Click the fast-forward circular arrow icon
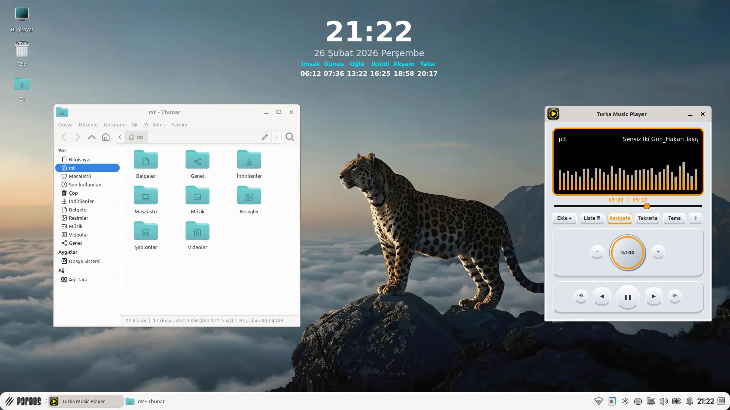The image size is (730, 410). pyautogui.click(x=674, y=296)
